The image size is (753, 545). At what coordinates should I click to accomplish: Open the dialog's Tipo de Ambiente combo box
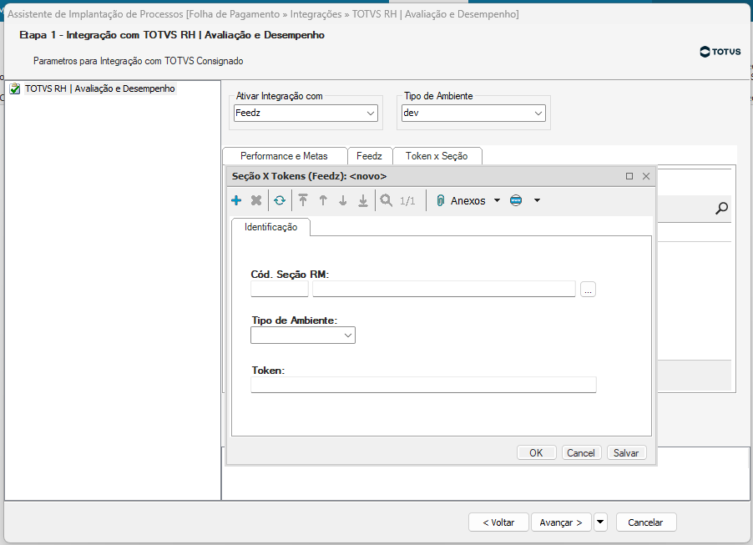coord(303,336)
